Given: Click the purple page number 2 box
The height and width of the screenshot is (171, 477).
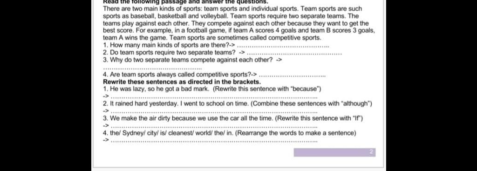Looking at the screenshot, I should [x=334, y=152].
